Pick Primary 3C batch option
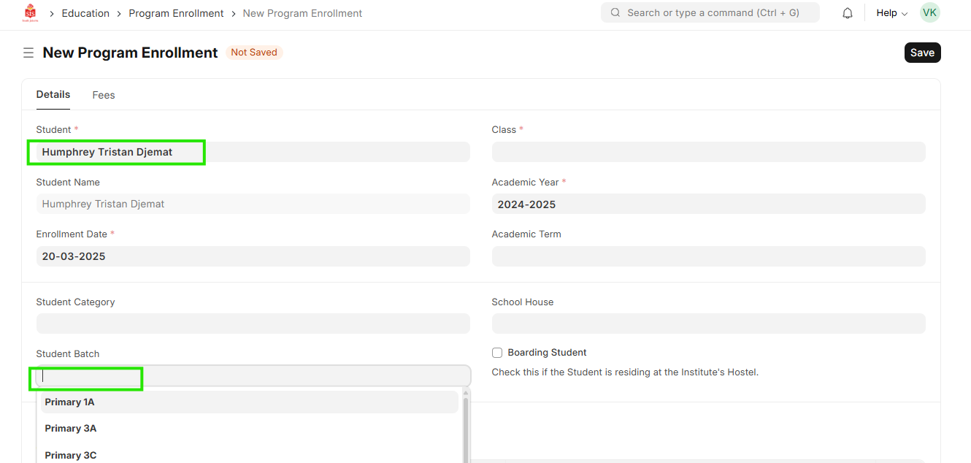971x463 pixels. click(71, 455)
